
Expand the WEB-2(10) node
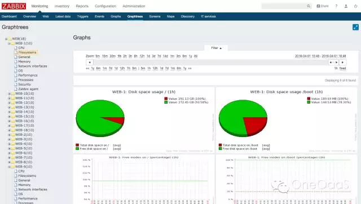(x=10, y=135)
